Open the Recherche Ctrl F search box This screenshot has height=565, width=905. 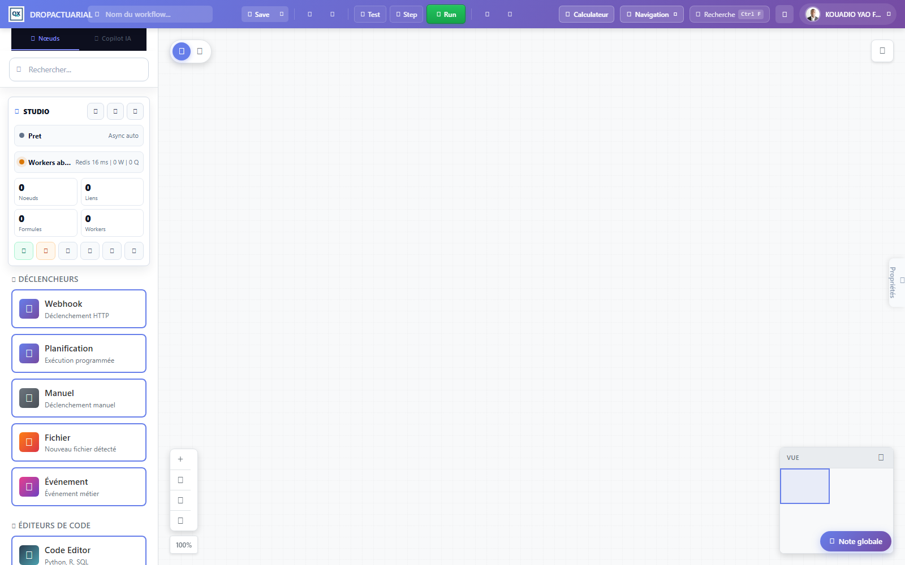730,14
